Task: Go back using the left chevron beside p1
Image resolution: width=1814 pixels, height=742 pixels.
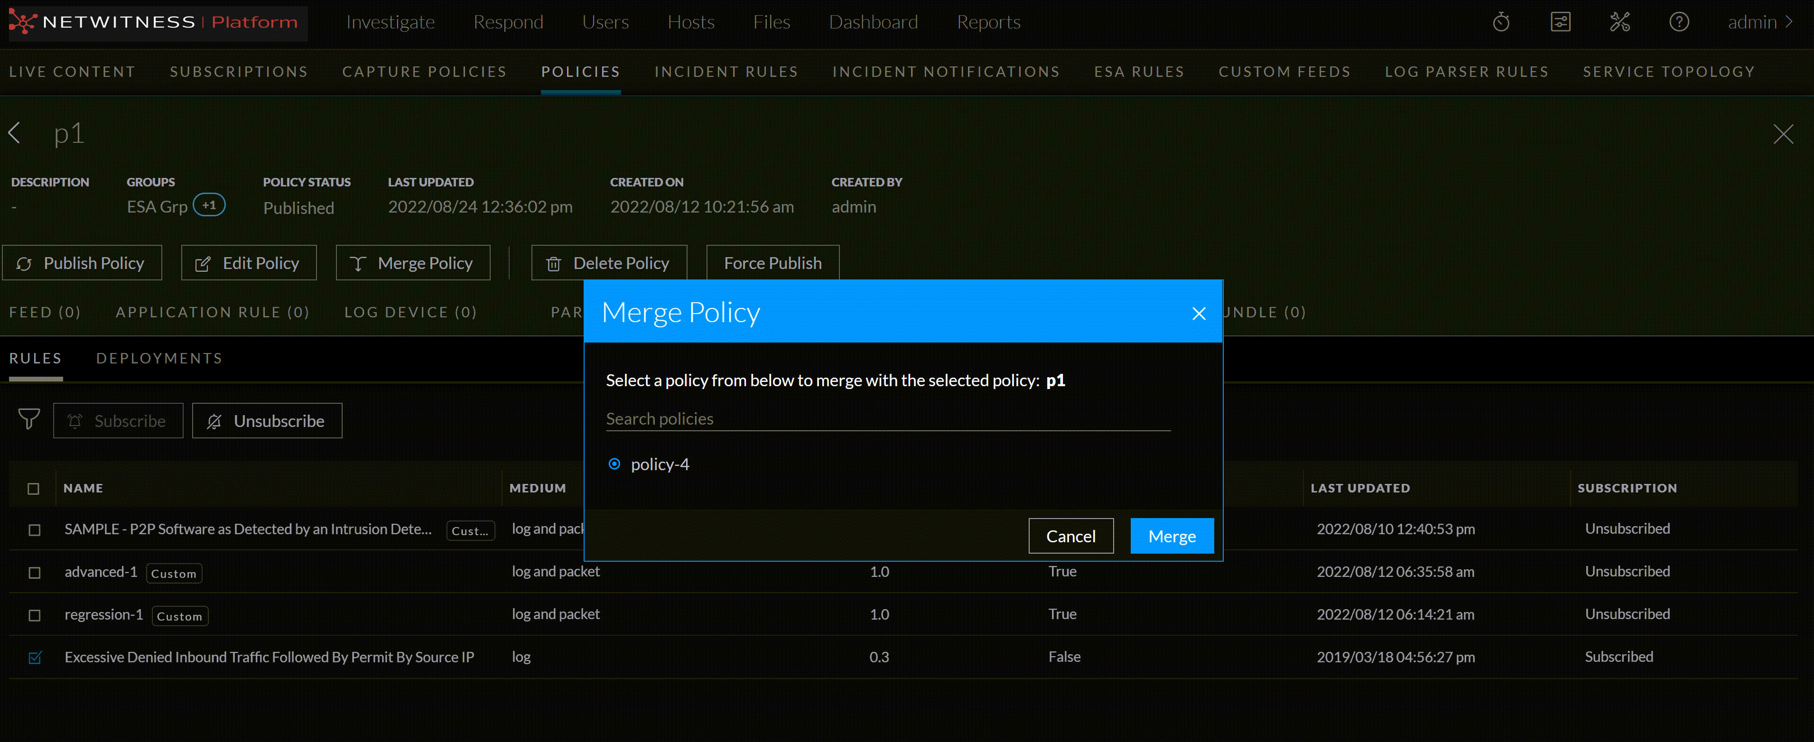Action: pos(15,133)
